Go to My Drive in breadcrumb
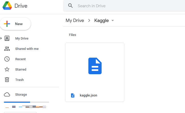The height and width of the screenshot is (113, 185). 75,20
